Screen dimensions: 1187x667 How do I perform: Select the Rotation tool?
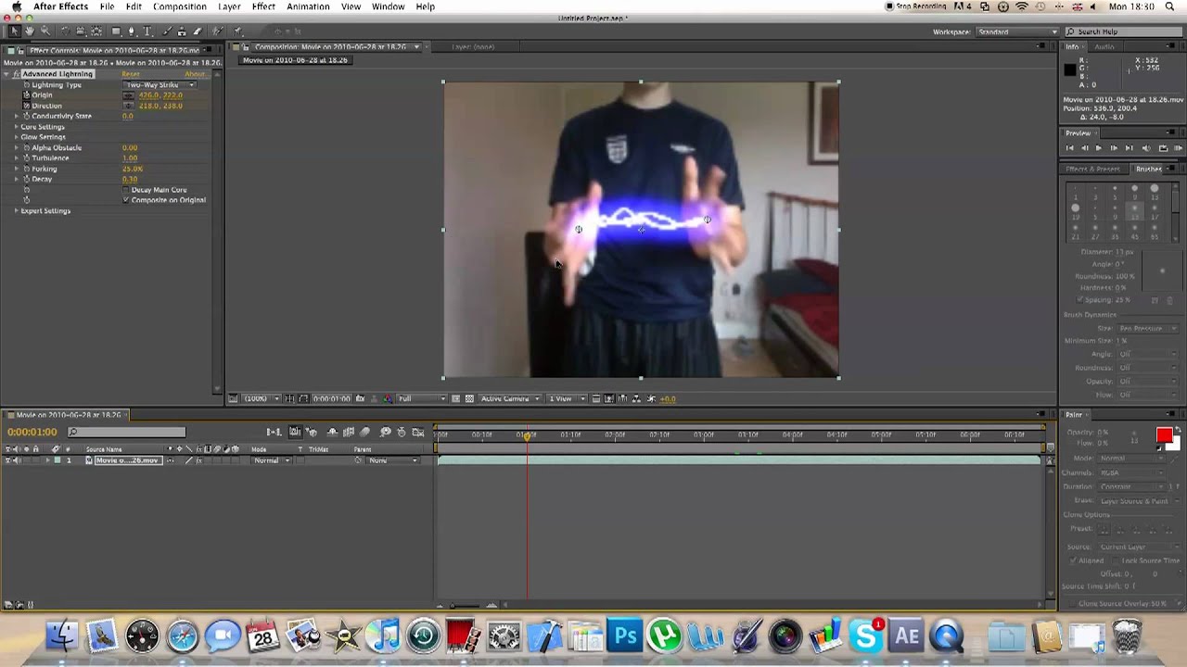click(x=66, y=31)
